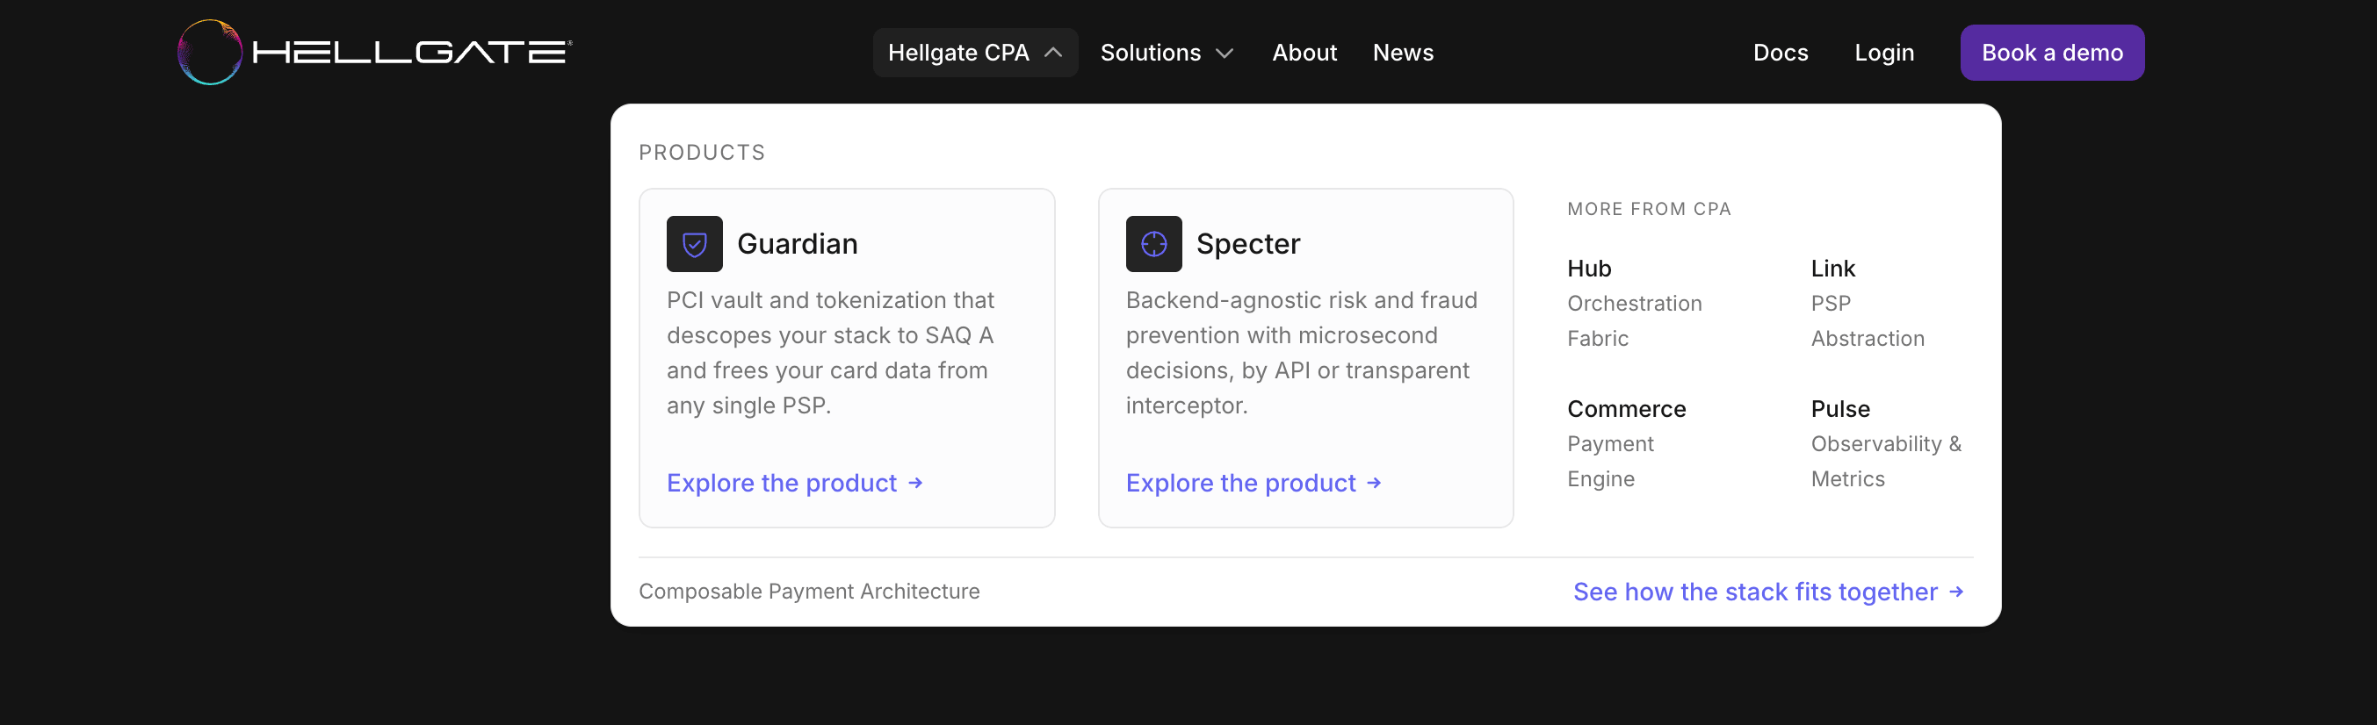Image resolution: width=2377 pixels, height=725 pixels.
Task: Expand the Solutions dropdown chevron
Action: [x=1225, y=53]
